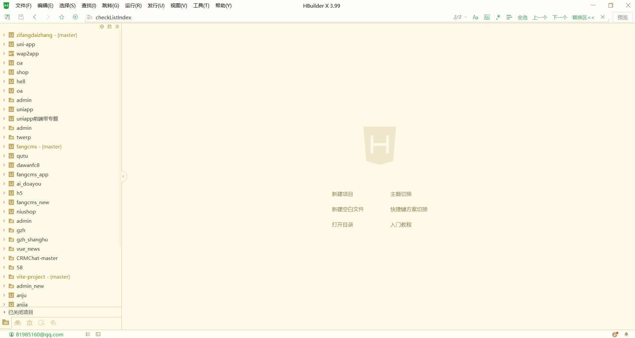Go back with the left arrow icon

[35, 17]
